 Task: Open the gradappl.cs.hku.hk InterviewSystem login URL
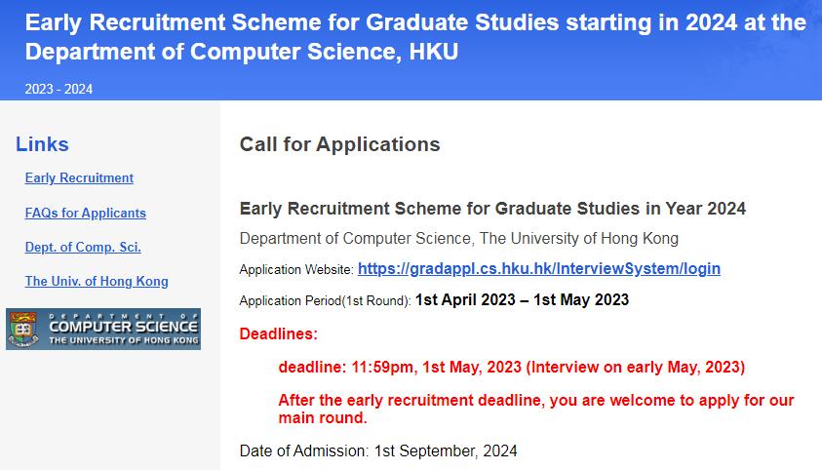coord(539,269)
